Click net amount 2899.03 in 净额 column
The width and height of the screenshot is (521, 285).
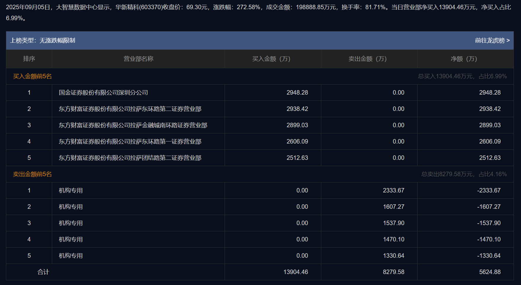click(x=490, y=125)
